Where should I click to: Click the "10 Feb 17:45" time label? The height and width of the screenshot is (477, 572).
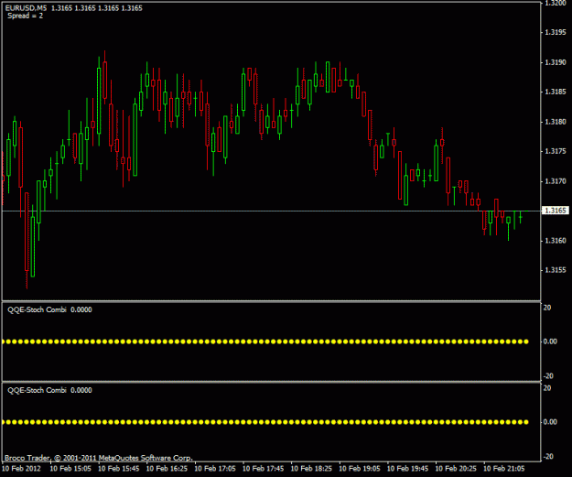263,468
